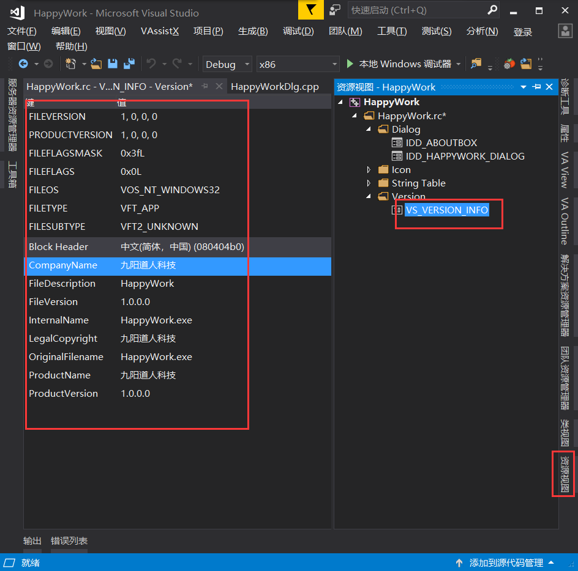Undo the last action via toolbar
Image resolution: width=578 pixels, height=571 pixels.
pos(151,64)
